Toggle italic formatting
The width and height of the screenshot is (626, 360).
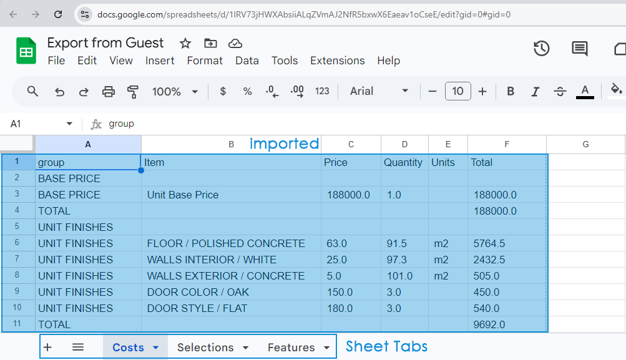tap(535, 92)
